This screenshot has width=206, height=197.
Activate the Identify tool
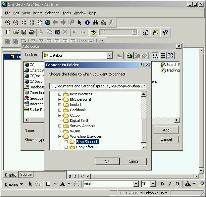coord(87,23)
